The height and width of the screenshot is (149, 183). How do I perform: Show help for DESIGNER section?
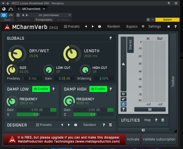(104, 125)
